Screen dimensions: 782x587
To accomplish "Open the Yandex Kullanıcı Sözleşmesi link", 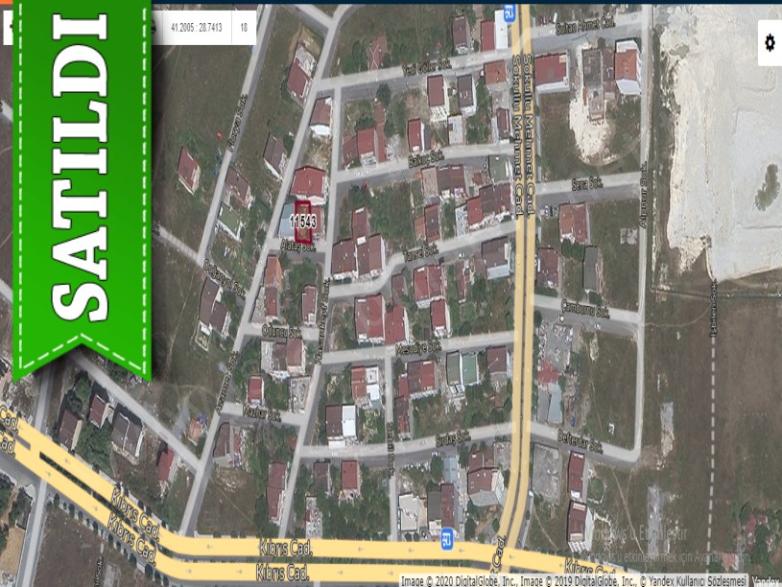I will tap(694, 580).
